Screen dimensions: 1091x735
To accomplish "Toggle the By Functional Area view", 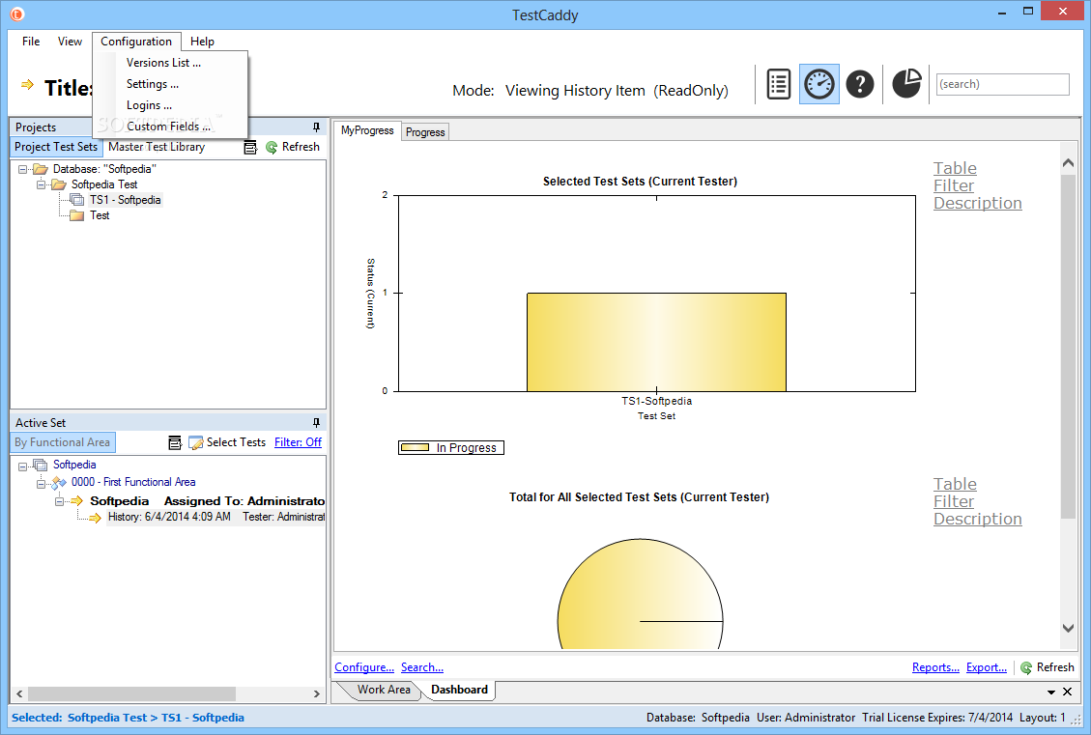I will tap(63, 442).
